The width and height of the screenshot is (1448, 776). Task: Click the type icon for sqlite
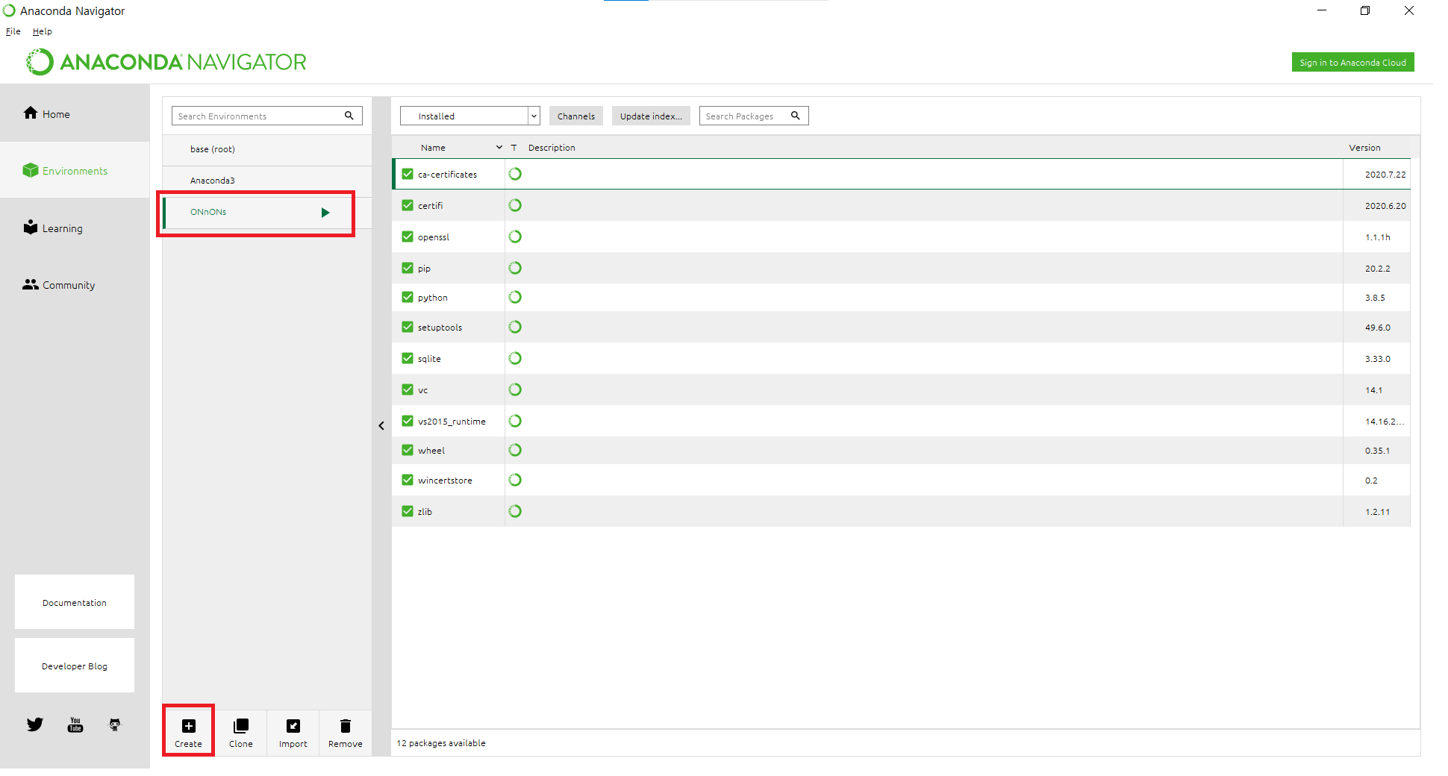515,358
